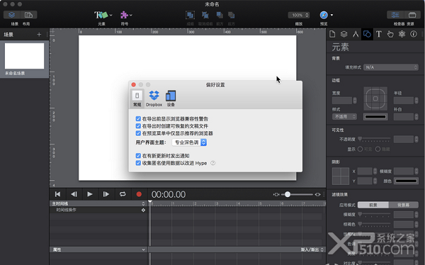Open the 常规 general preferences tab
This screenshot has width=425, height=265.
137,98
